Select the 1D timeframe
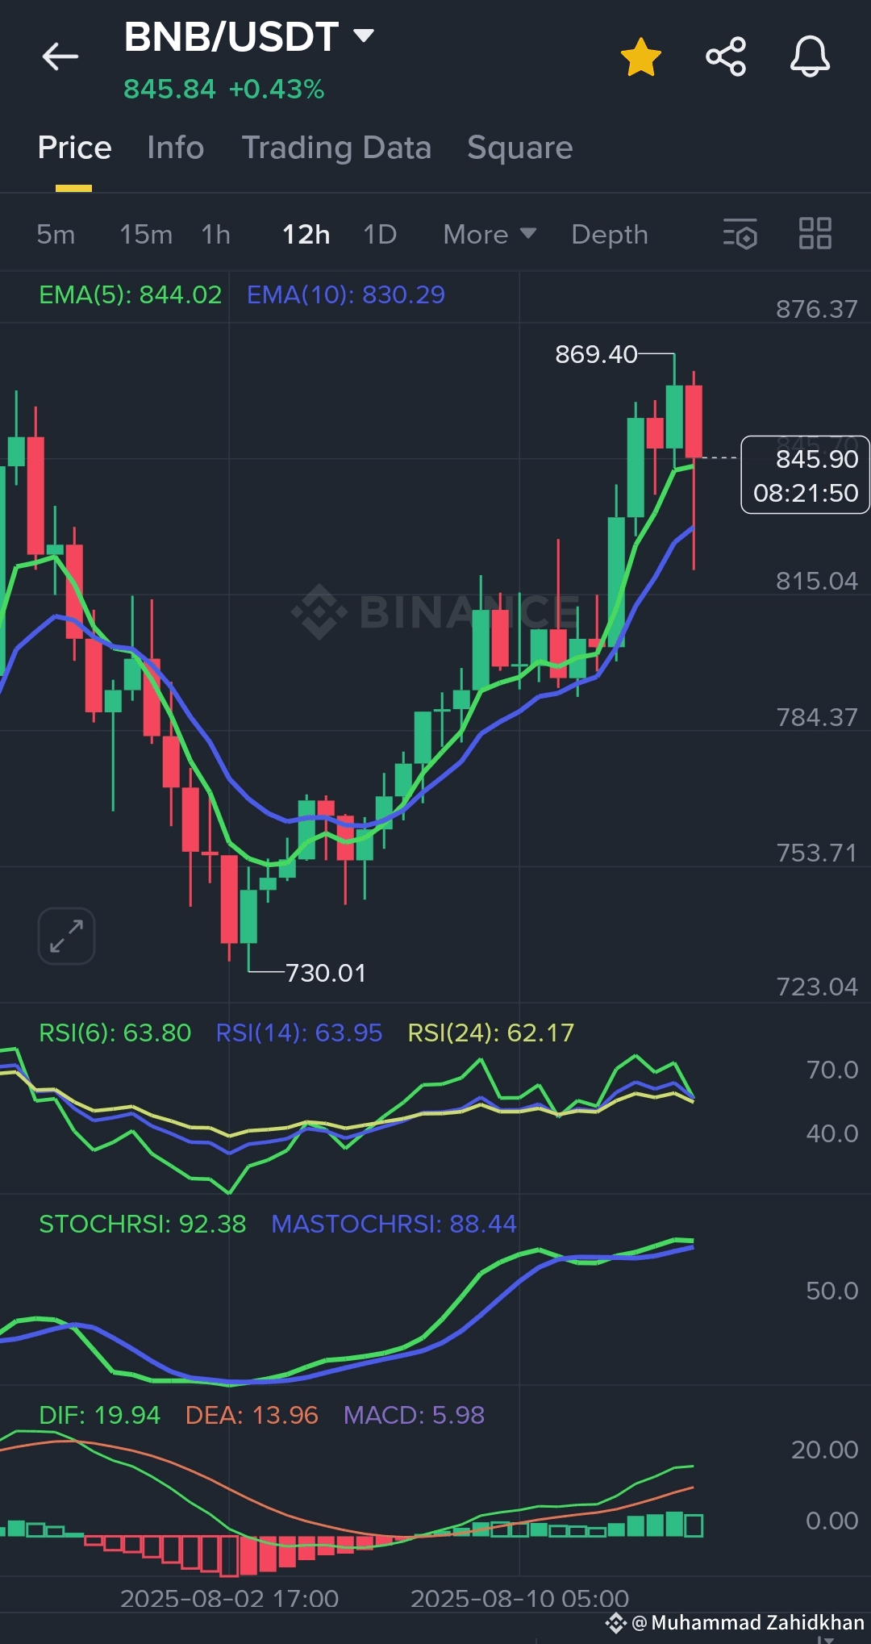Viewport: 871px width, 1644px height. click(380, 235)
